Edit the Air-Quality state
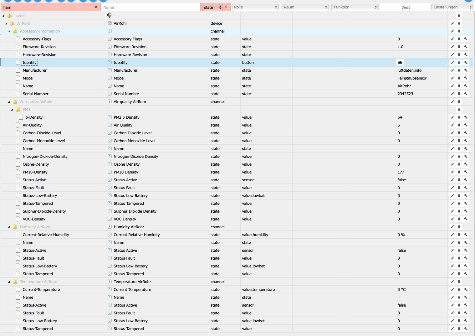 point(452,125)
